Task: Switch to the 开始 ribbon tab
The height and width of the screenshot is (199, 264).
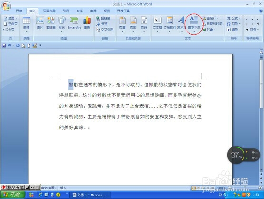Action: (19, 11)
